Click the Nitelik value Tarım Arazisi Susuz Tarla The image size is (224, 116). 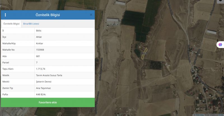coord(49,75)
